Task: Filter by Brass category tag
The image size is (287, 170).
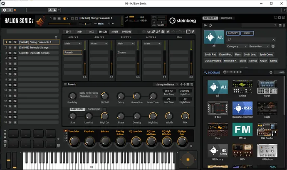Action: [x=243, y=61]
